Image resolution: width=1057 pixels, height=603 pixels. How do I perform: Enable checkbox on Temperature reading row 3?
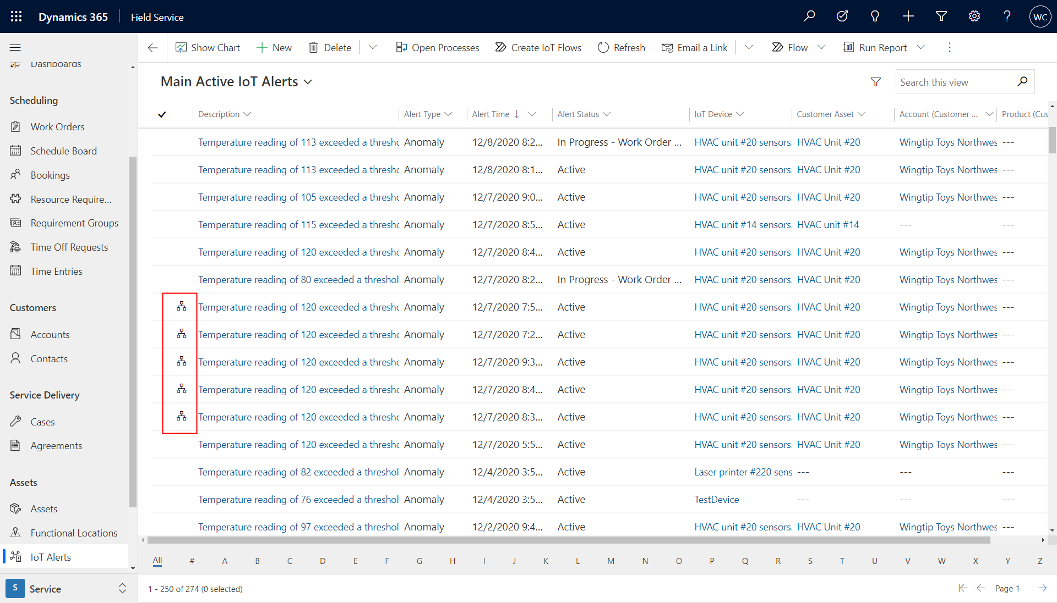(x=162, y=196)
